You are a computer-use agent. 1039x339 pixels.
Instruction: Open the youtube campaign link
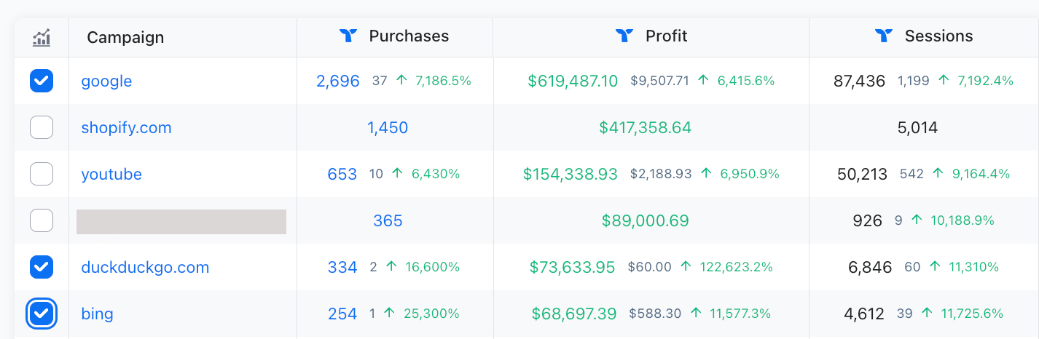(111, 175)
